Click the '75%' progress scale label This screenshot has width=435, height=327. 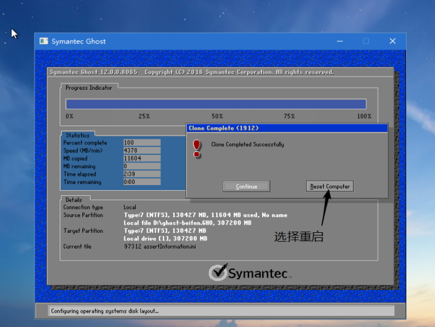(x=289, y=116)
